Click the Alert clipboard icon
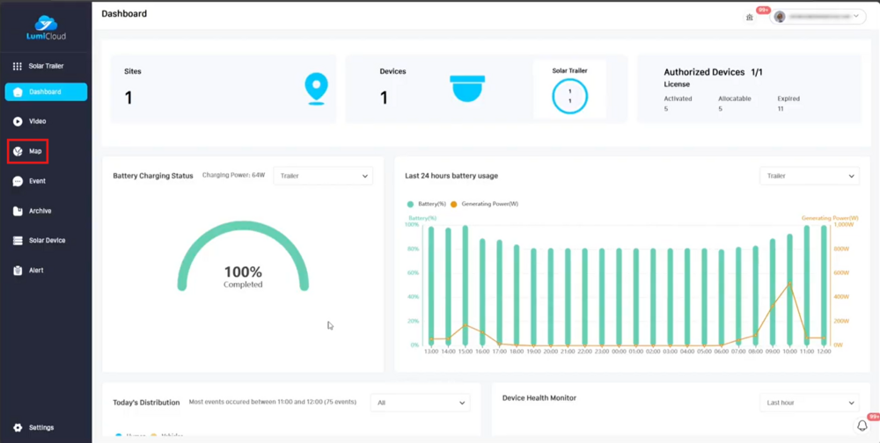 (x=18, y=271)
